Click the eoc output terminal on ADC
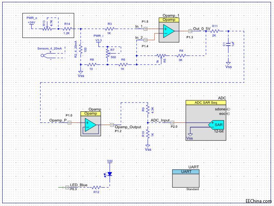This screenshot has width=274, height=206. [x=228, y=113]
